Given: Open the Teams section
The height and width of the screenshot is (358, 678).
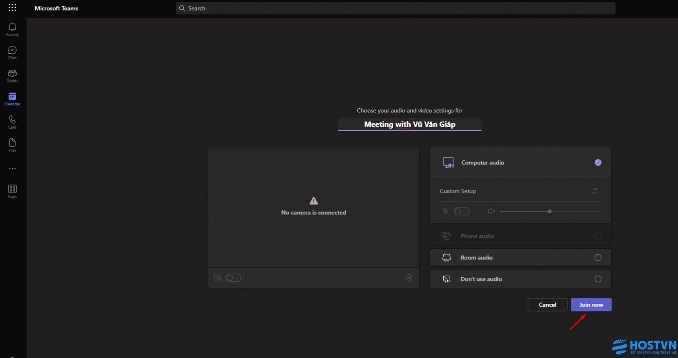Looking at the screenshot, I should click(12, 76).
